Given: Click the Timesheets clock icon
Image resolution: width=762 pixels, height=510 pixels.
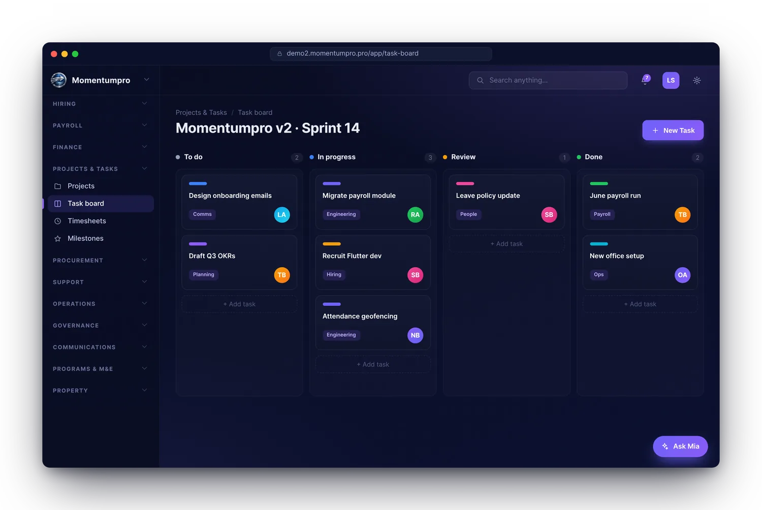Looking at the screenshot, I should pos(58,221).
